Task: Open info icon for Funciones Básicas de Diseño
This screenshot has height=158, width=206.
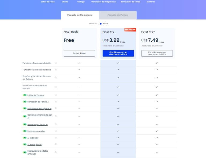Action: point(55,70)
